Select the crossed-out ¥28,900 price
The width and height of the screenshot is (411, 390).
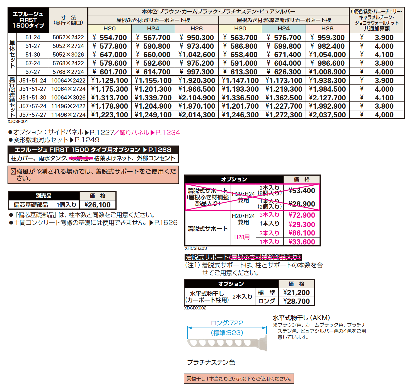pos(302,204)
